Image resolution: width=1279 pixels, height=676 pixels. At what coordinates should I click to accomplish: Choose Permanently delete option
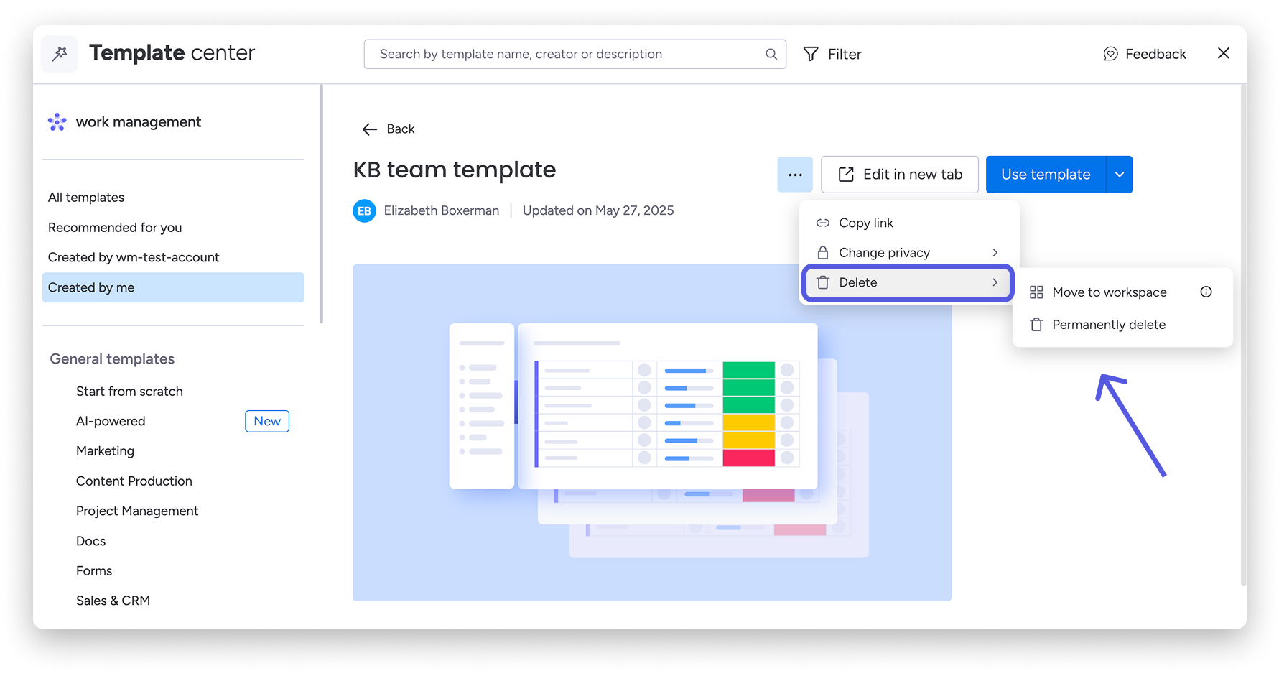(1122, 325)
